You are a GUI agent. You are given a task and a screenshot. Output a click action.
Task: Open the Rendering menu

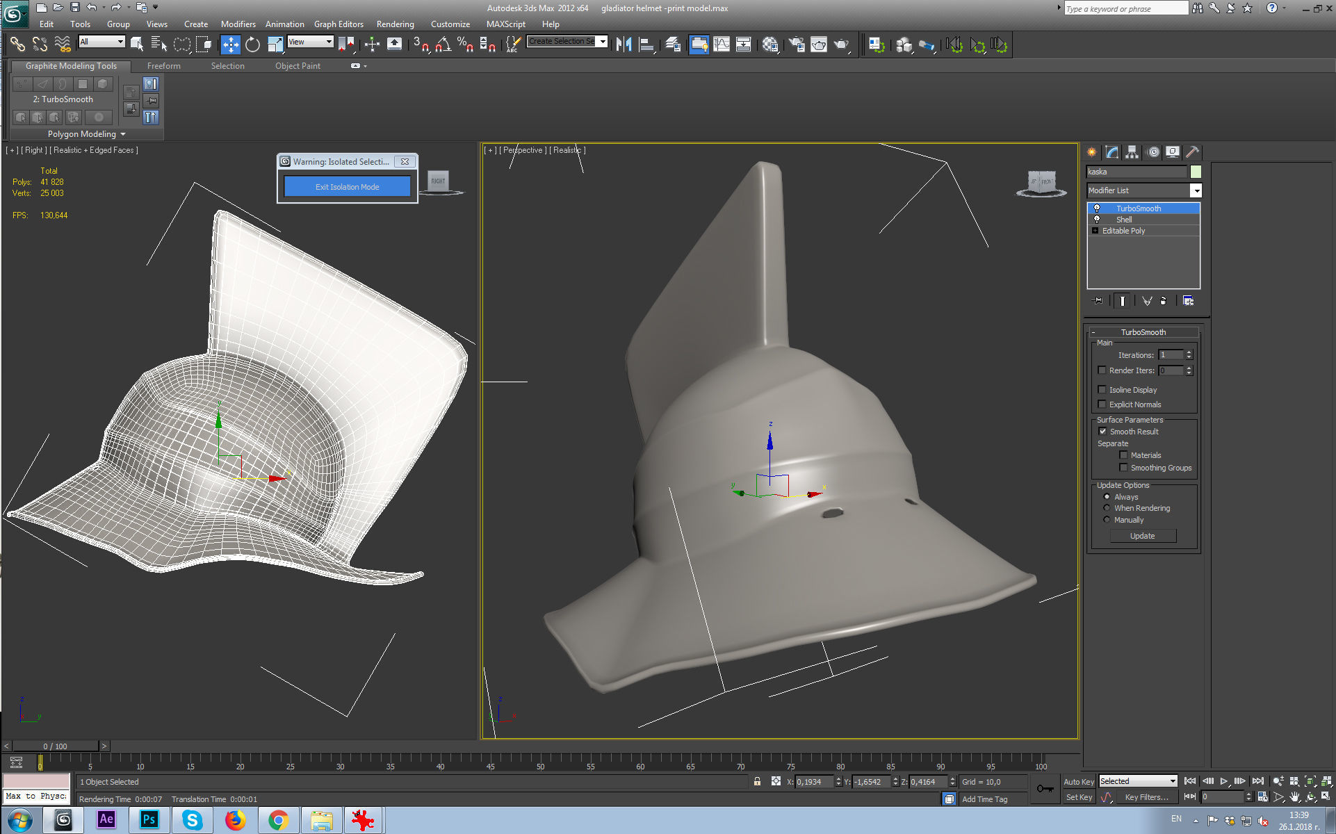pos(395,24)
